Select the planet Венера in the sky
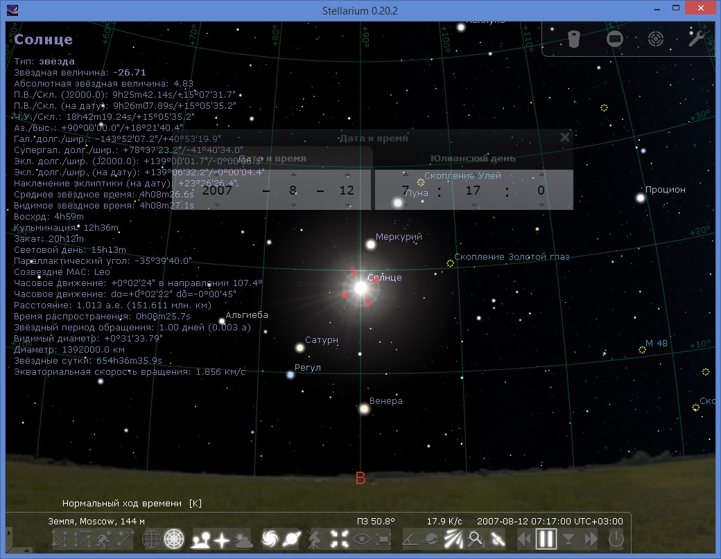This screenshot has width=721, height=559. [364, 409]
